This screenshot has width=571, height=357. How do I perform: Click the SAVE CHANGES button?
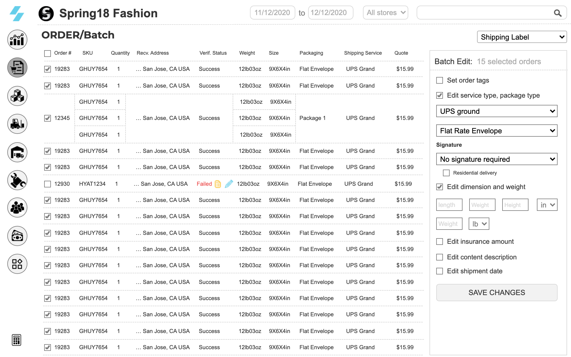pyautogui.click(x=497, y=293)
